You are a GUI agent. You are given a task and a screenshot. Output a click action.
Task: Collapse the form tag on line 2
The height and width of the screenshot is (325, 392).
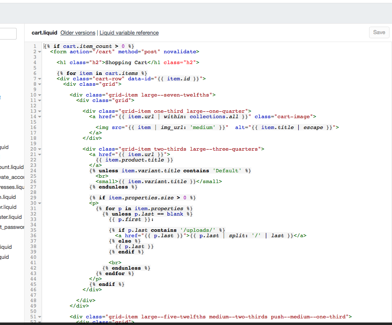[x=40, y=52]
